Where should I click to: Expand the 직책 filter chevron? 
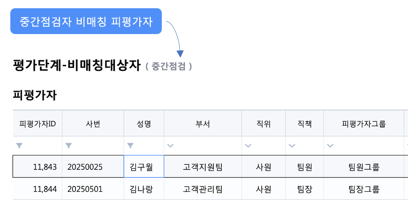(292, 145)
